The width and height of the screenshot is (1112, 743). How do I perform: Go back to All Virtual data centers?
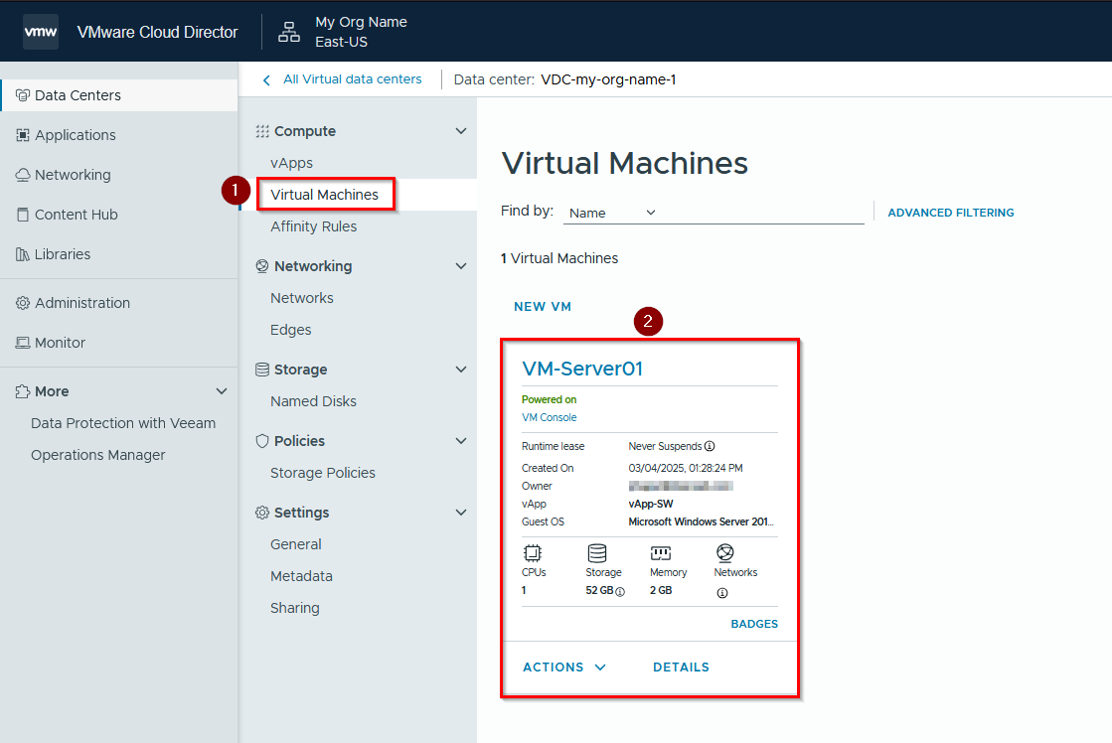pos(353,79)
